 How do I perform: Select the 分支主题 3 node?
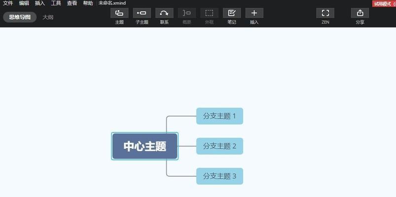tap(220, 176)
